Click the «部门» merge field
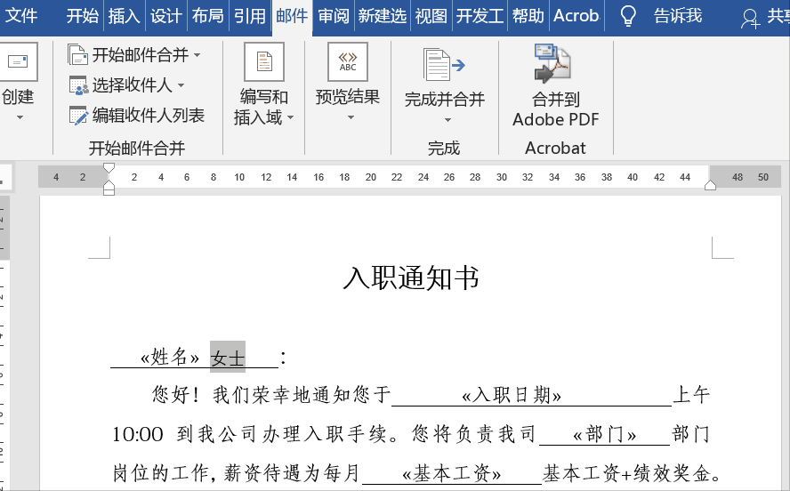This screenshot has width=790, height=491. click(605, 434)
